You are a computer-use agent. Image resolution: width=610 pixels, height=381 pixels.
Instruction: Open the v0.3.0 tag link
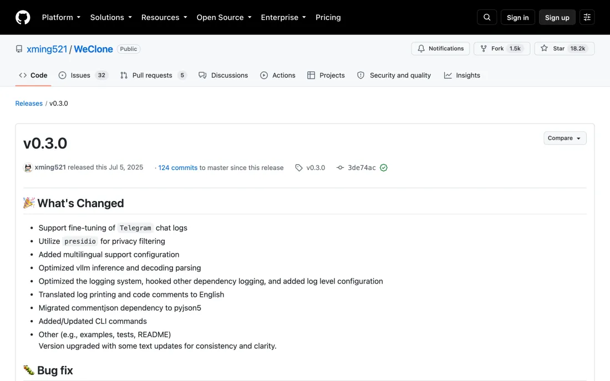click(316, 168)
